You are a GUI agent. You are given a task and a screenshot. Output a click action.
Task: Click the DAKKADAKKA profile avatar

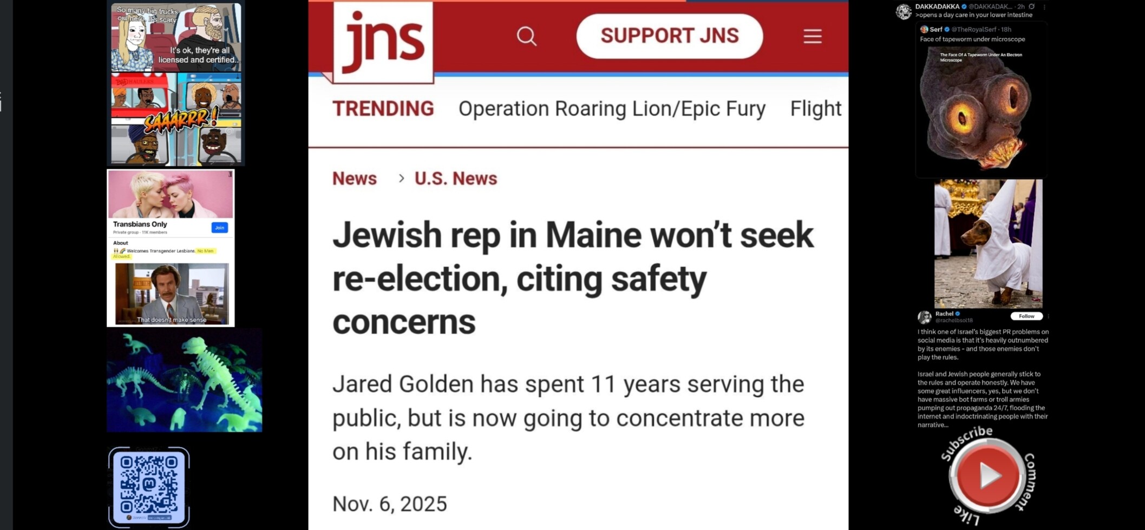(x=904, y=11)
